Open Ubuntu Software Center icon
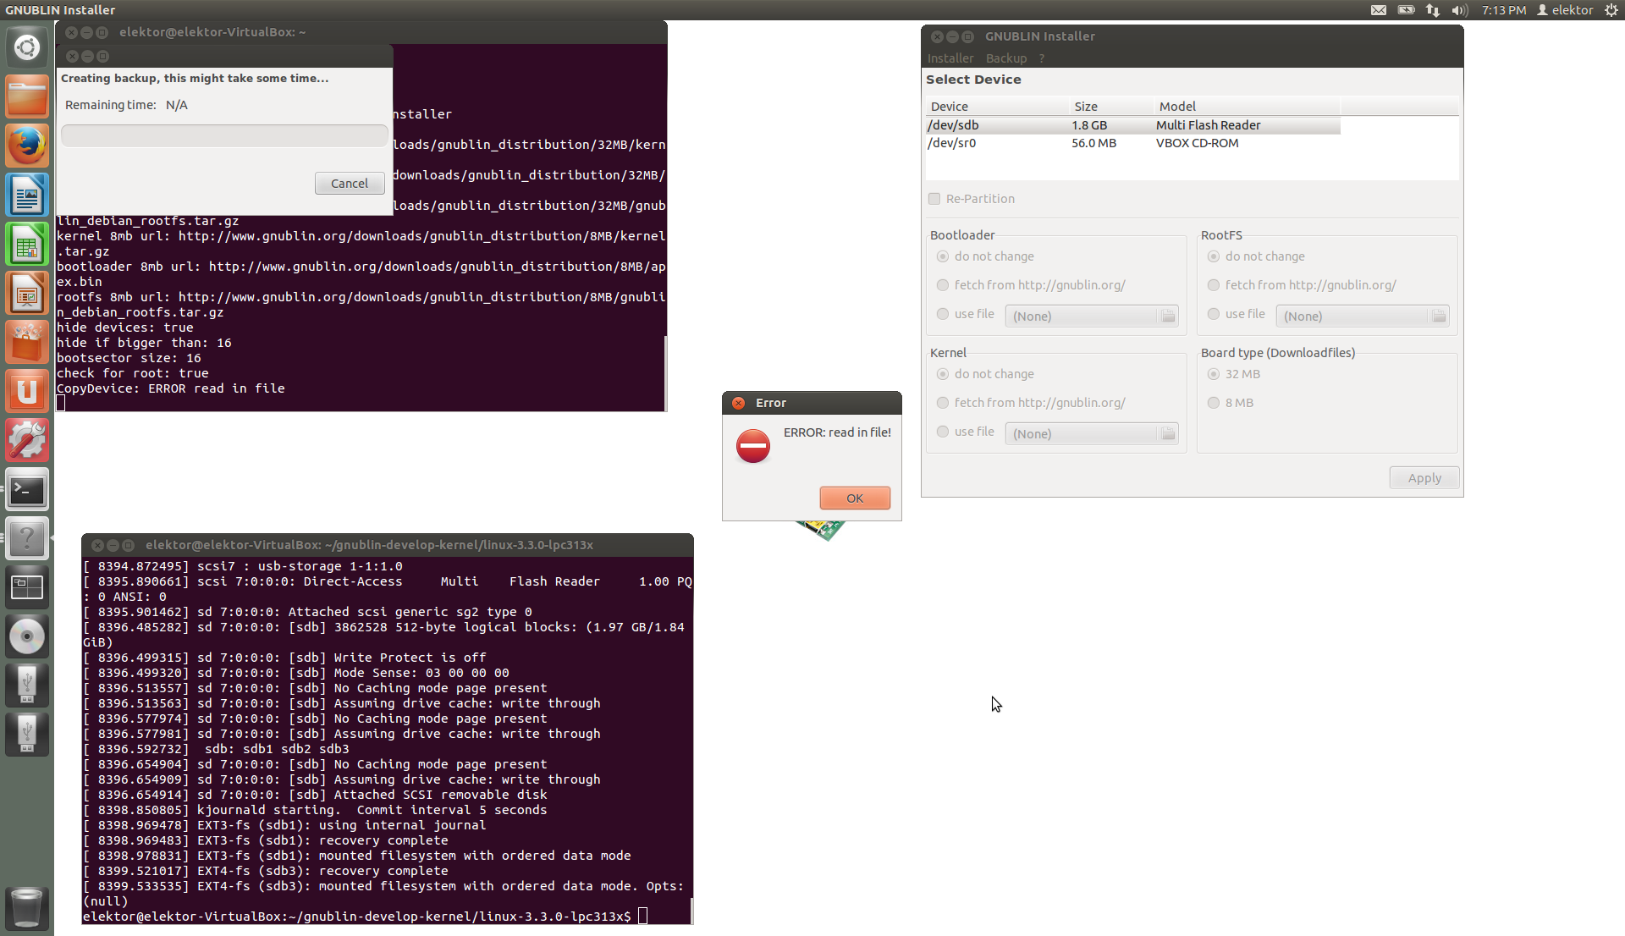 pyautogui.click(x=27, y=343)
